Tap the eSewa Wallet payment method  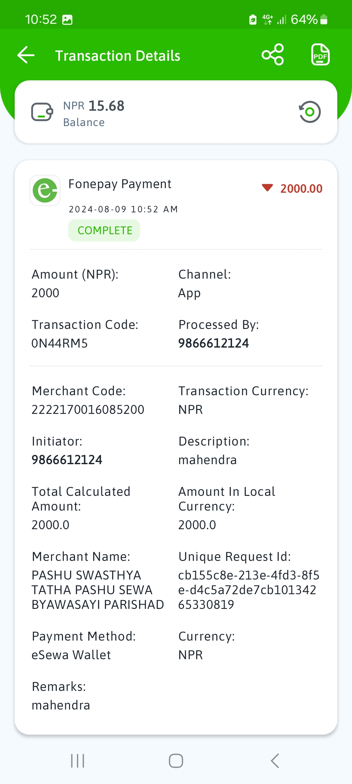point(71,655)
